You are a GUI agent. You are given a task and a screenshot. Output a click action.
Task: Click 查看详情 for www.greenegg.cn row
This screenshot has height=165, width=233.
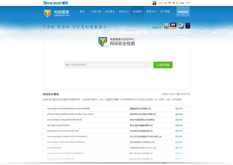pyautogui.click(x=179, y=137)
